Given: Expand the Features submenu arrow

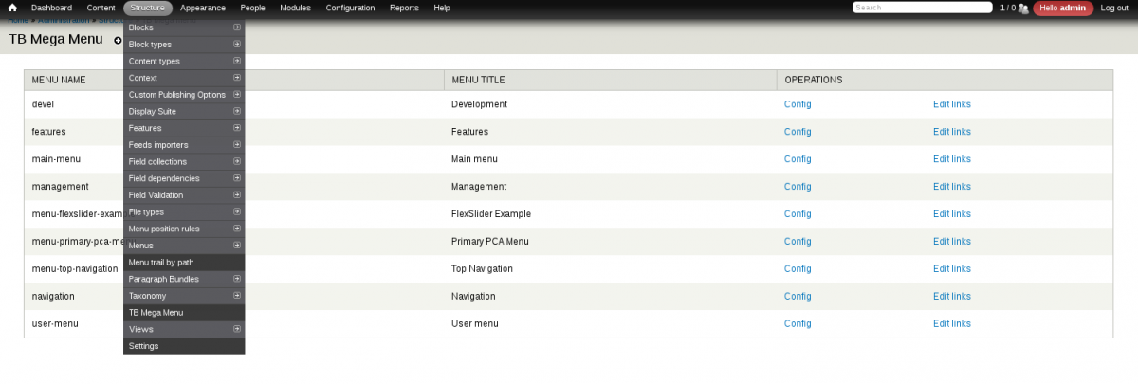Looking at the screenshot, I should tap(236, 128).
